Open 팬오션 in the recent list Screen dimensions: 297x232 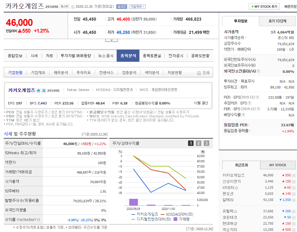228,194
